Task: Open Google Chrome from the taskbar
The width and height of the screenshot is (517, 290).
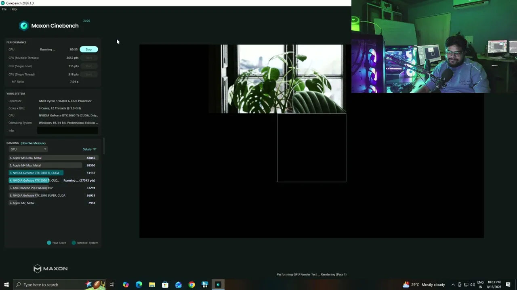Action: click(x=191, y=285)
